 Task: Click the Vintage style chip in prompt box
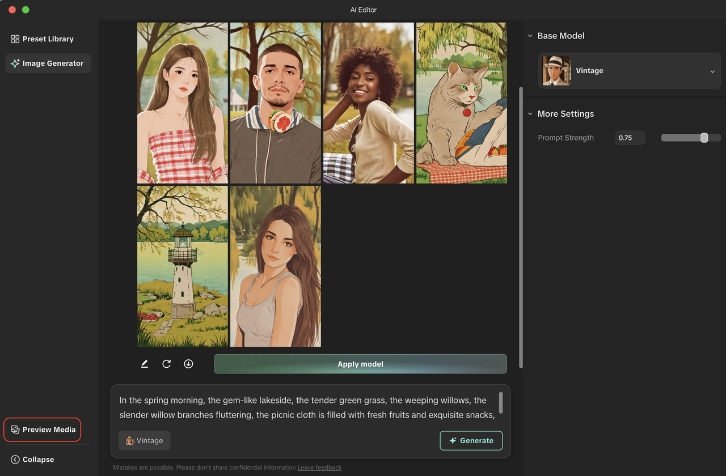145,440
